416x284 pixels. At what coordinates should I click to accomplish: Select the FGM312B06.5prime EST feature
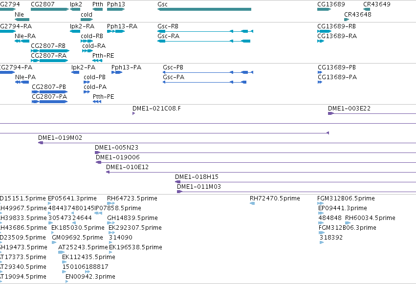320,203
